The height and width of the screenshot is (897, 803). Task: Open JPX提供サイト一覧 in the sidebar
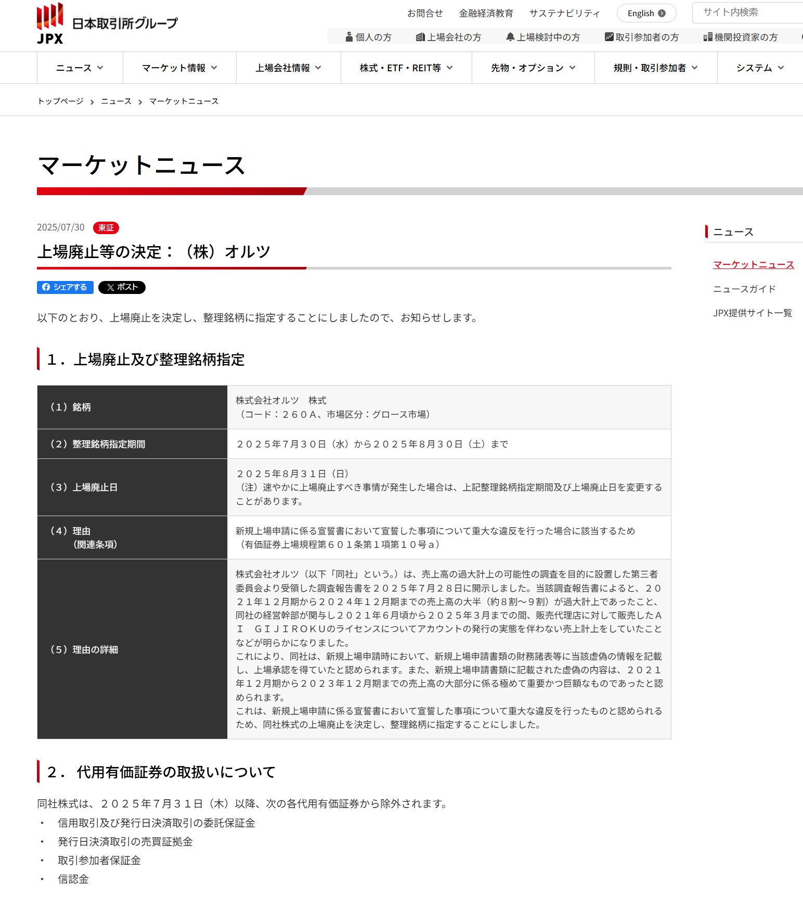[753, 313]
